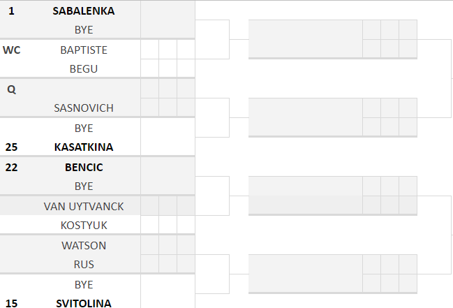Click the WC wildcard label

(x=11, y=50)
